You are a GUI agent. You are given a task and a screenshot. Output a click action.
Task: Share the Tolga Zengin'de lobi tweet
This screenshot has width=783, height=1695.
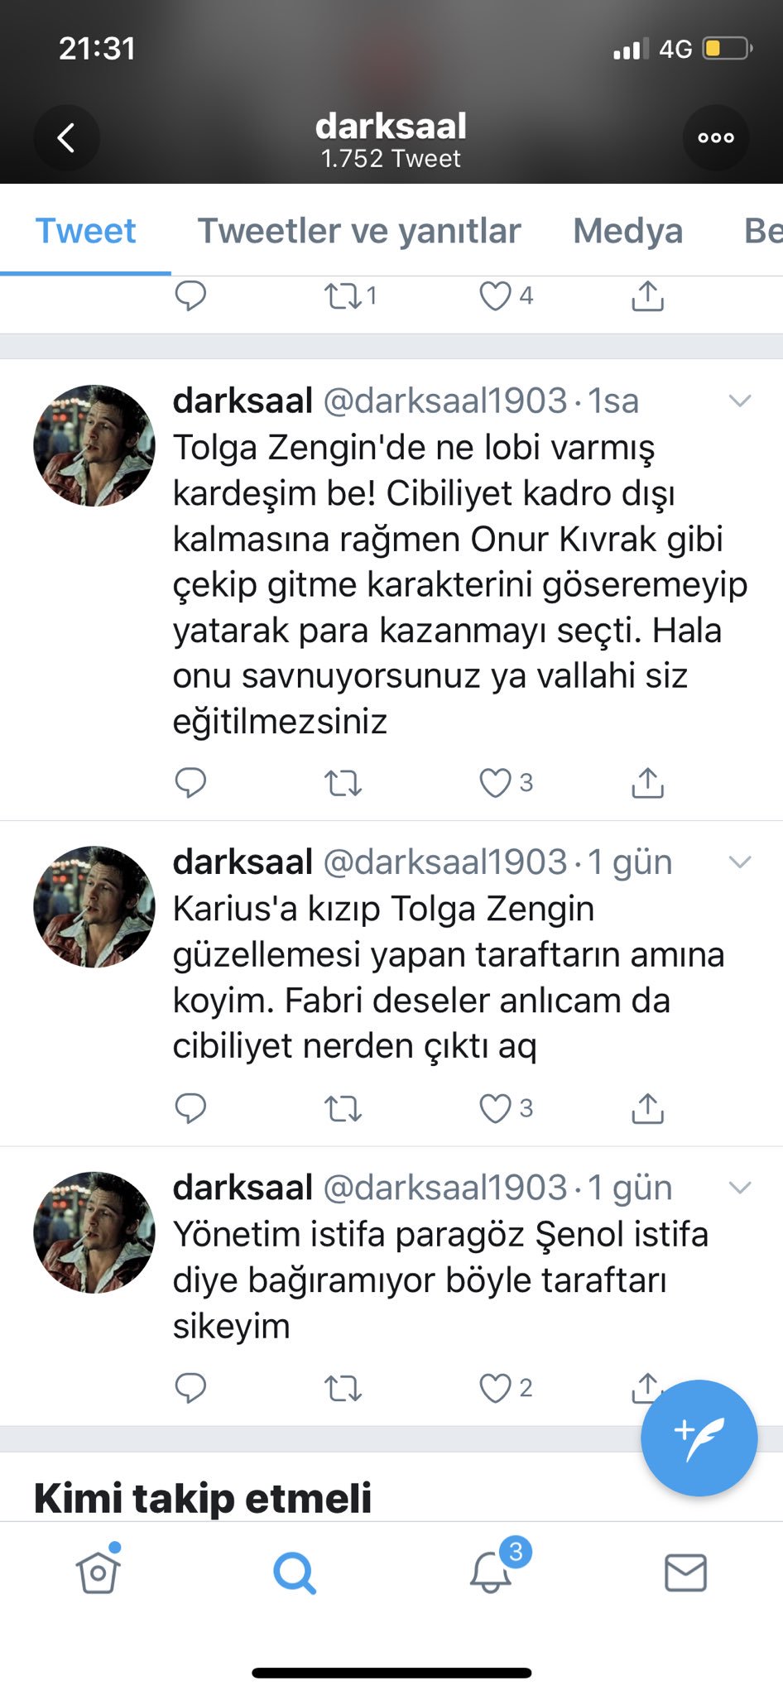pos(648,782)
